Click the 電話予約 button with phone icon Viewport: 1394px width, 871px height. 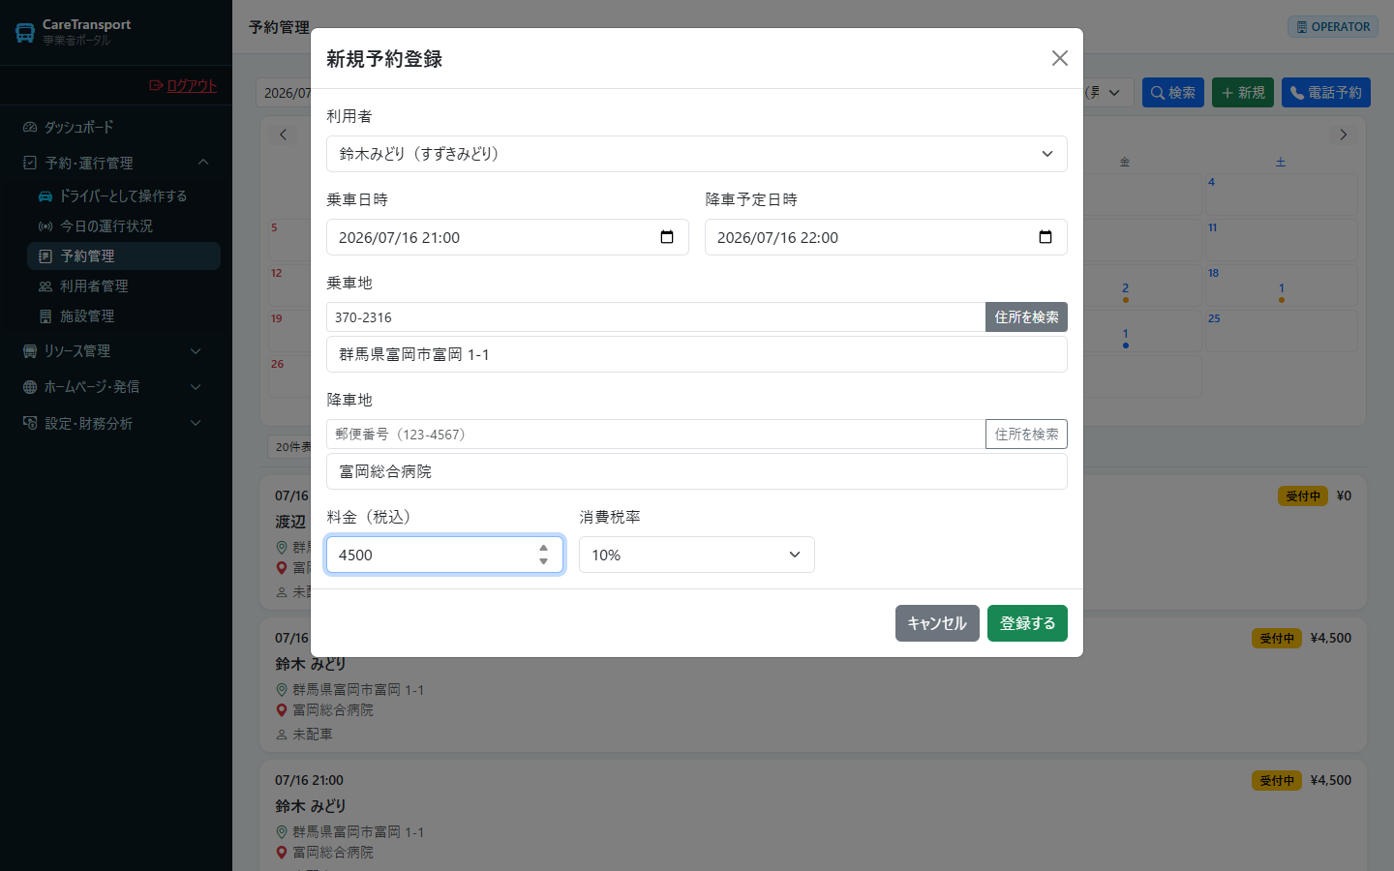coord(1326,92)
